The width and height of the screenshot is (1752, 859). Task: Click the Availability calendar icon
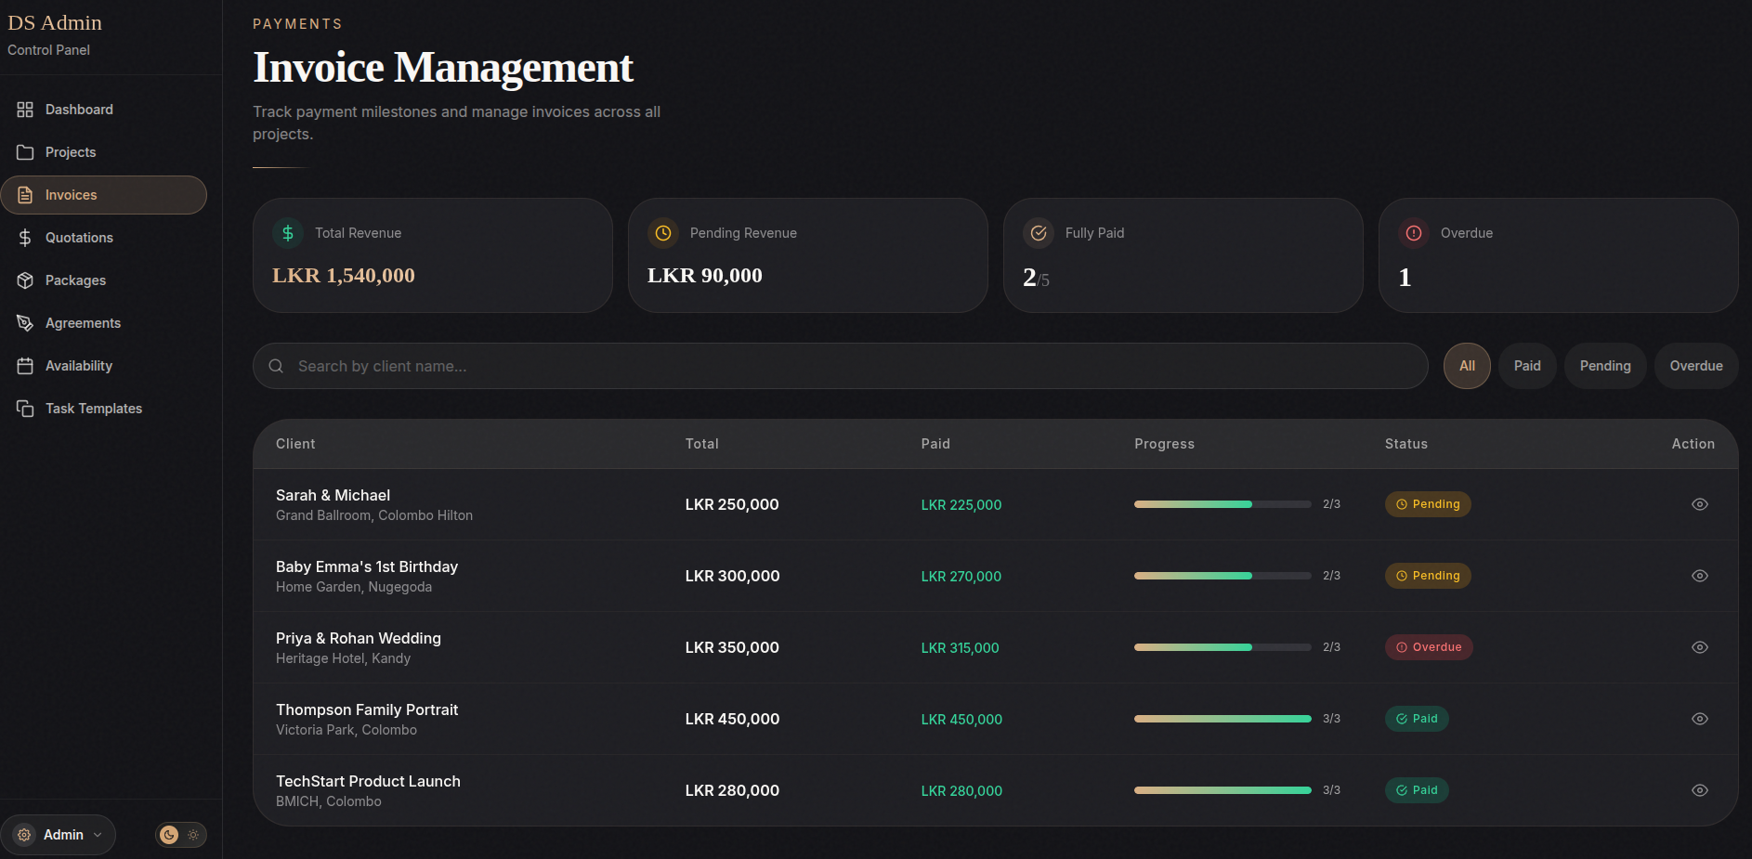tap(25, 365)
